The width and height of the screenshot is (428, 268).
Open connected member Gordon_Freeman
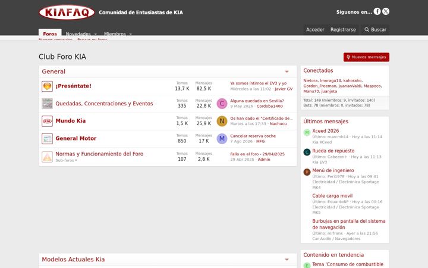(x=320, y=86)
